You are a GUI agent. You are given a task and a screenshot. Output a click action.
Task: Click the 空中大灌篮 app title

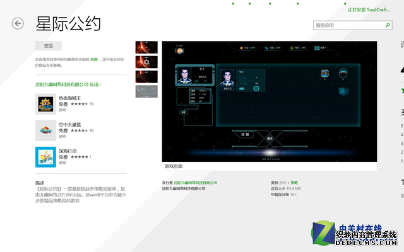point(70,125)
